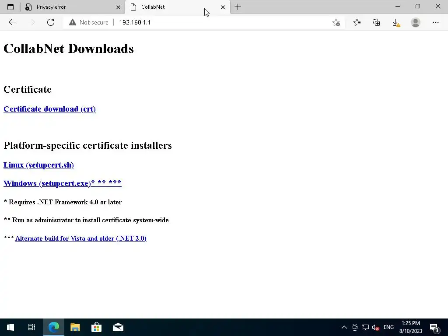
Task: Download the certificate (crt) link
Action: pos(49,109)
